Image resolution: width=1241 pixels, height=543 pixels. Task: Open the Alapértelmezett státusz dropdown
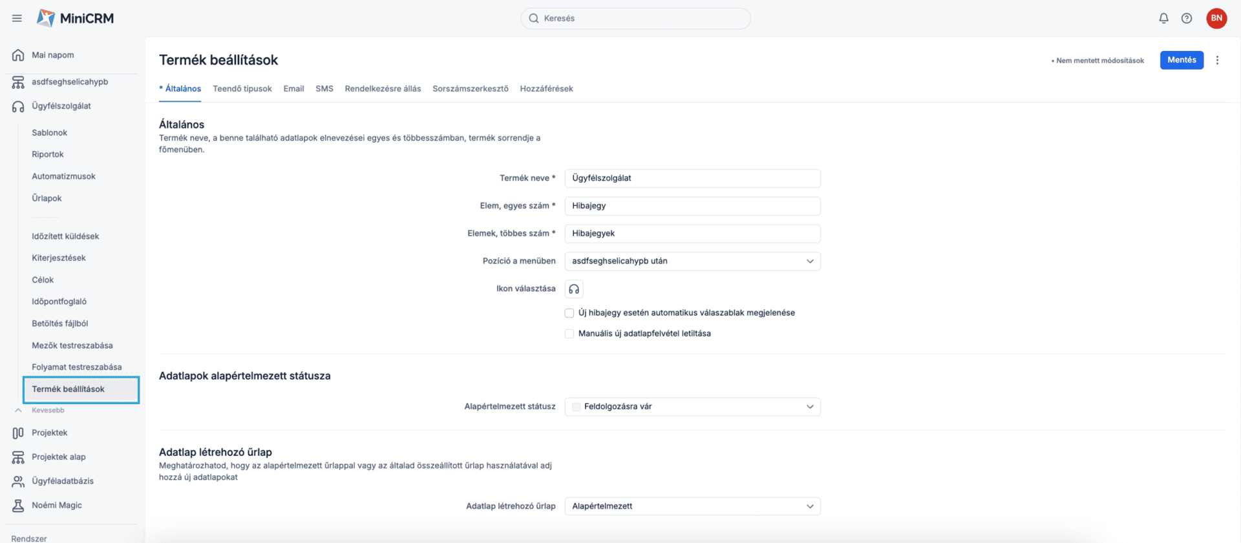pyautogui.click(x=692, y=407)
